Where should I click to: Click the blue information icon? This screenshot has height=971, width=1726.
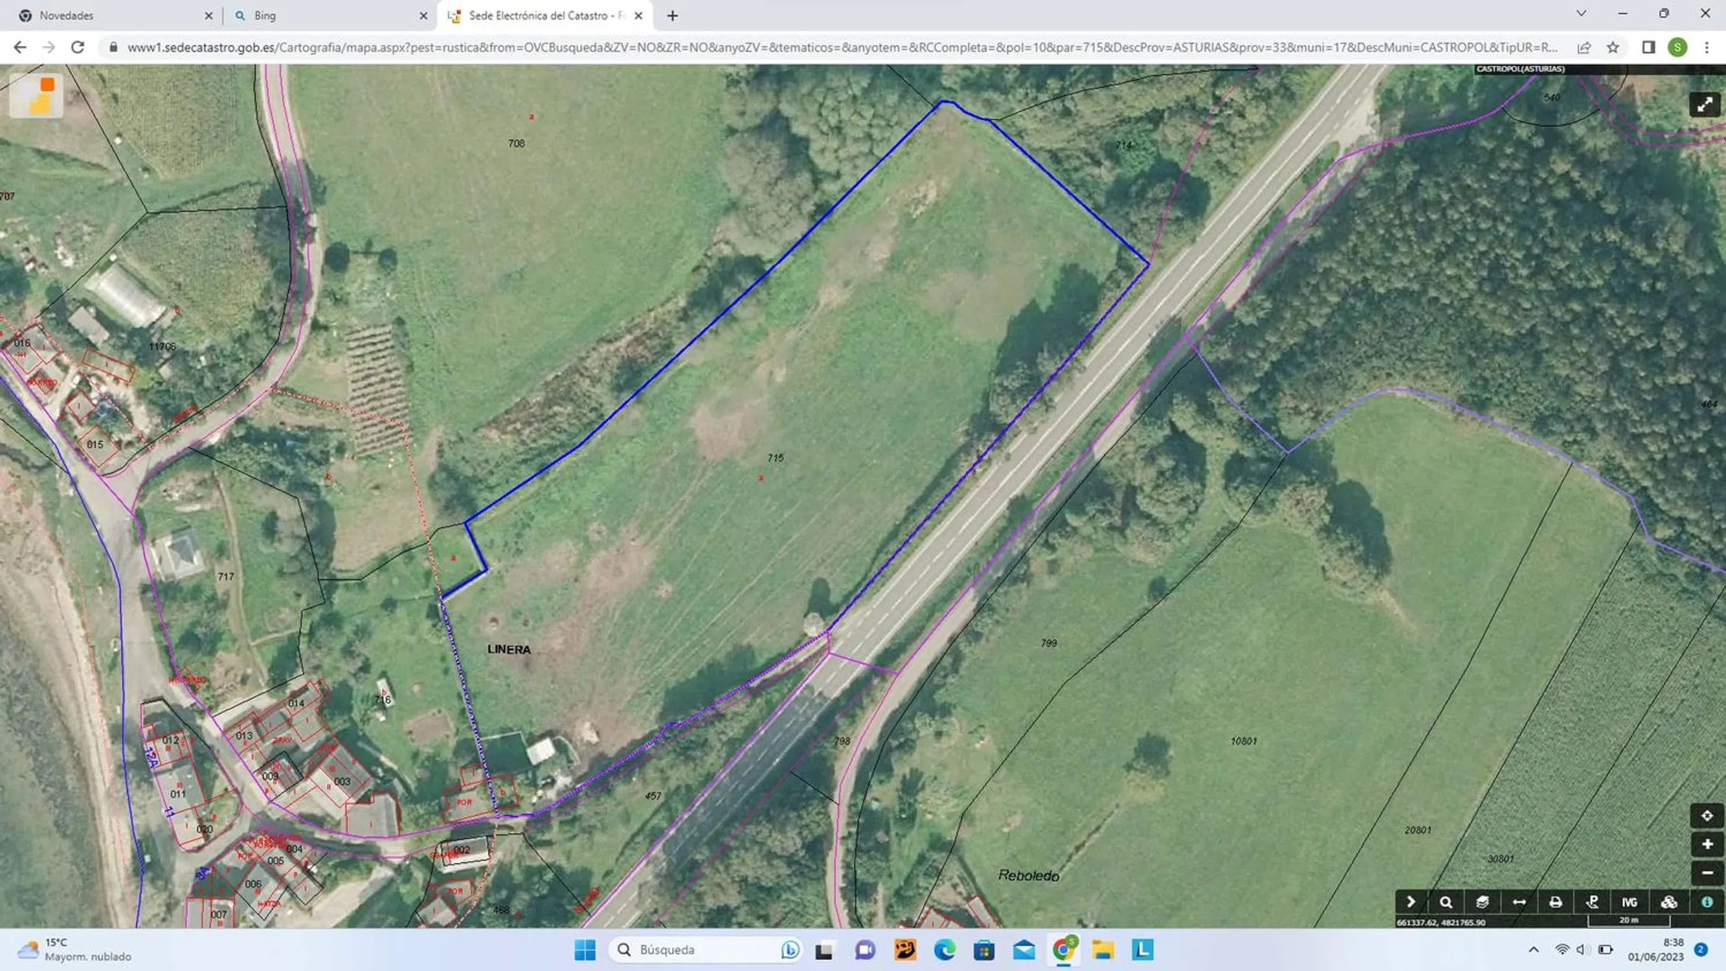pyautogui.click(x=1707, y=902)
